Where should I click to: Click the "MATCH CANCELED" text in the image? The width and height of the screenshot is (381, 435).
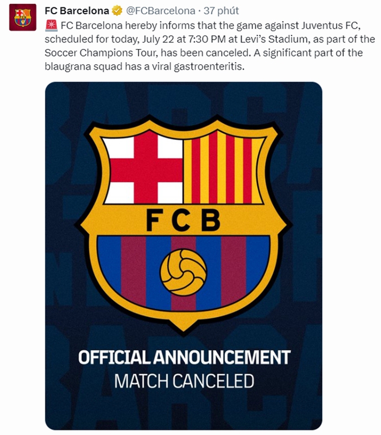click(x=184, y=381)
